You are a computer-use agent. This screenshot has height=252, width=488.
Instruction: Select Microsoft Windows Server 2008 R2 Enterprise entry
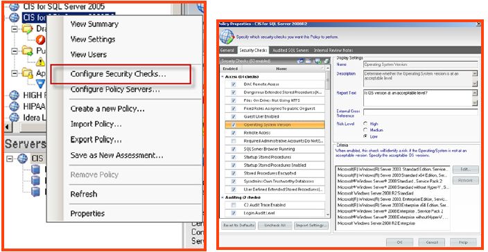376,224
